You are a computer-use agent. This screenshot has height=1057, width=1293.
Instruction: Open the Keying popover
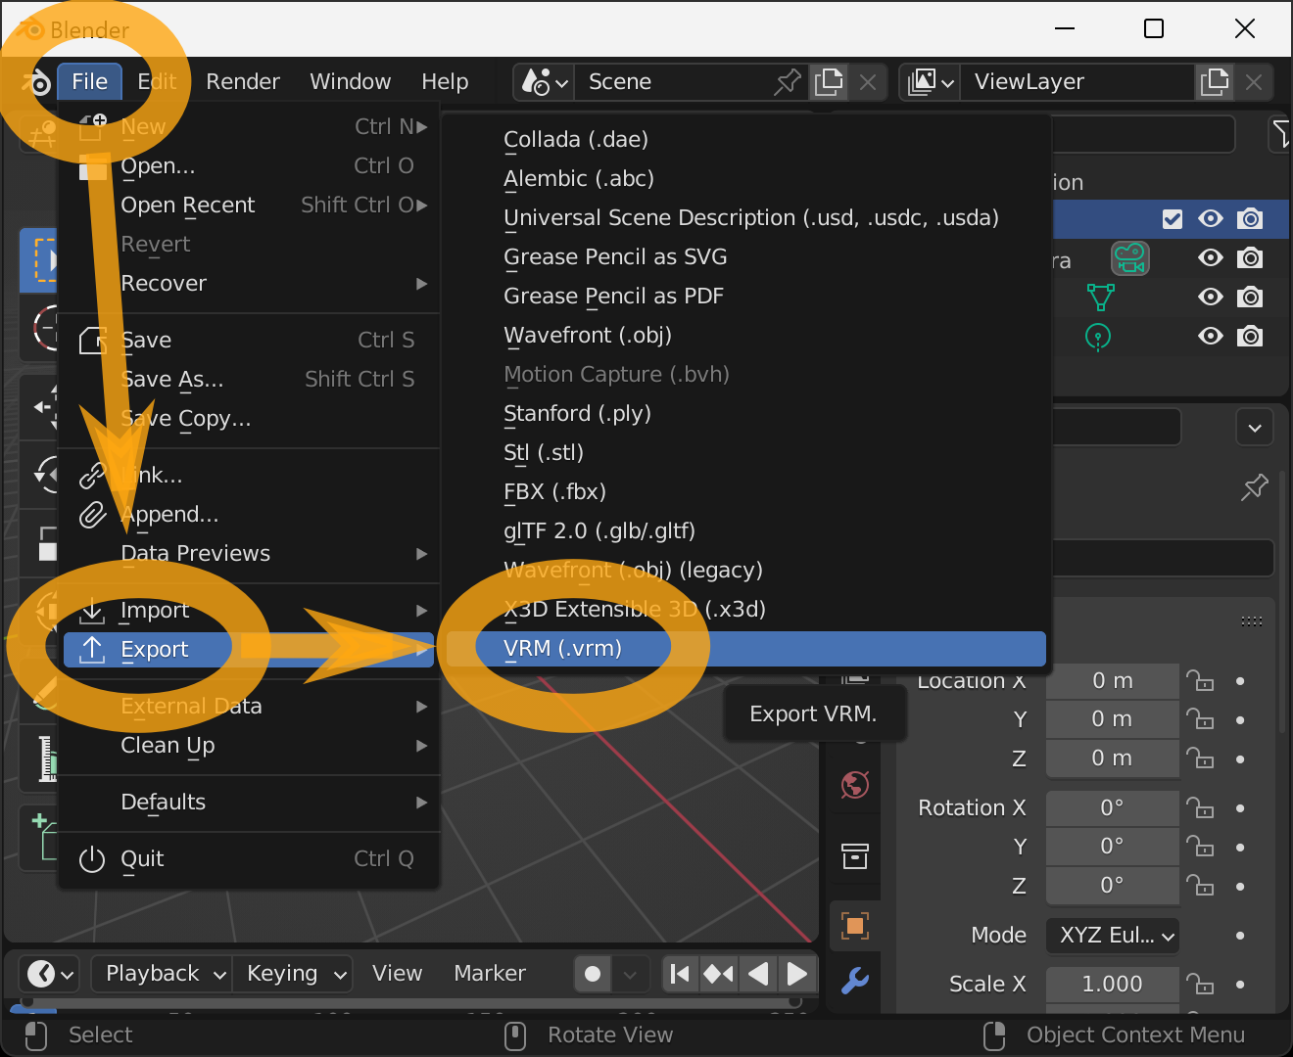point(292,974)
